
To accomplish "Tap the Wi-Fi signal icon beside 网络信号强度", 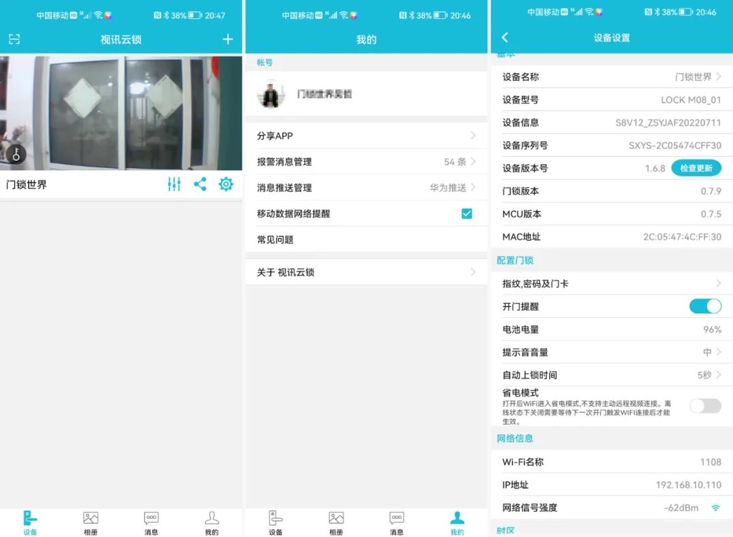I will [x=715, y=507].
